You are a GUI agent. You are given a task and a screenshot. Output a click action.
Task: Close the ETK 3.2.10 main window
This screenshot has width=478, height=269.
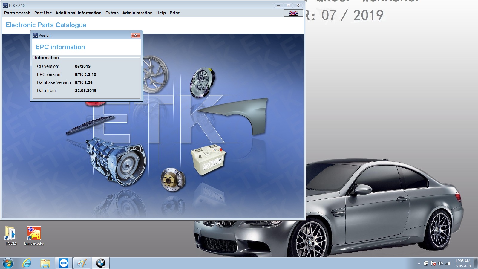298,5
